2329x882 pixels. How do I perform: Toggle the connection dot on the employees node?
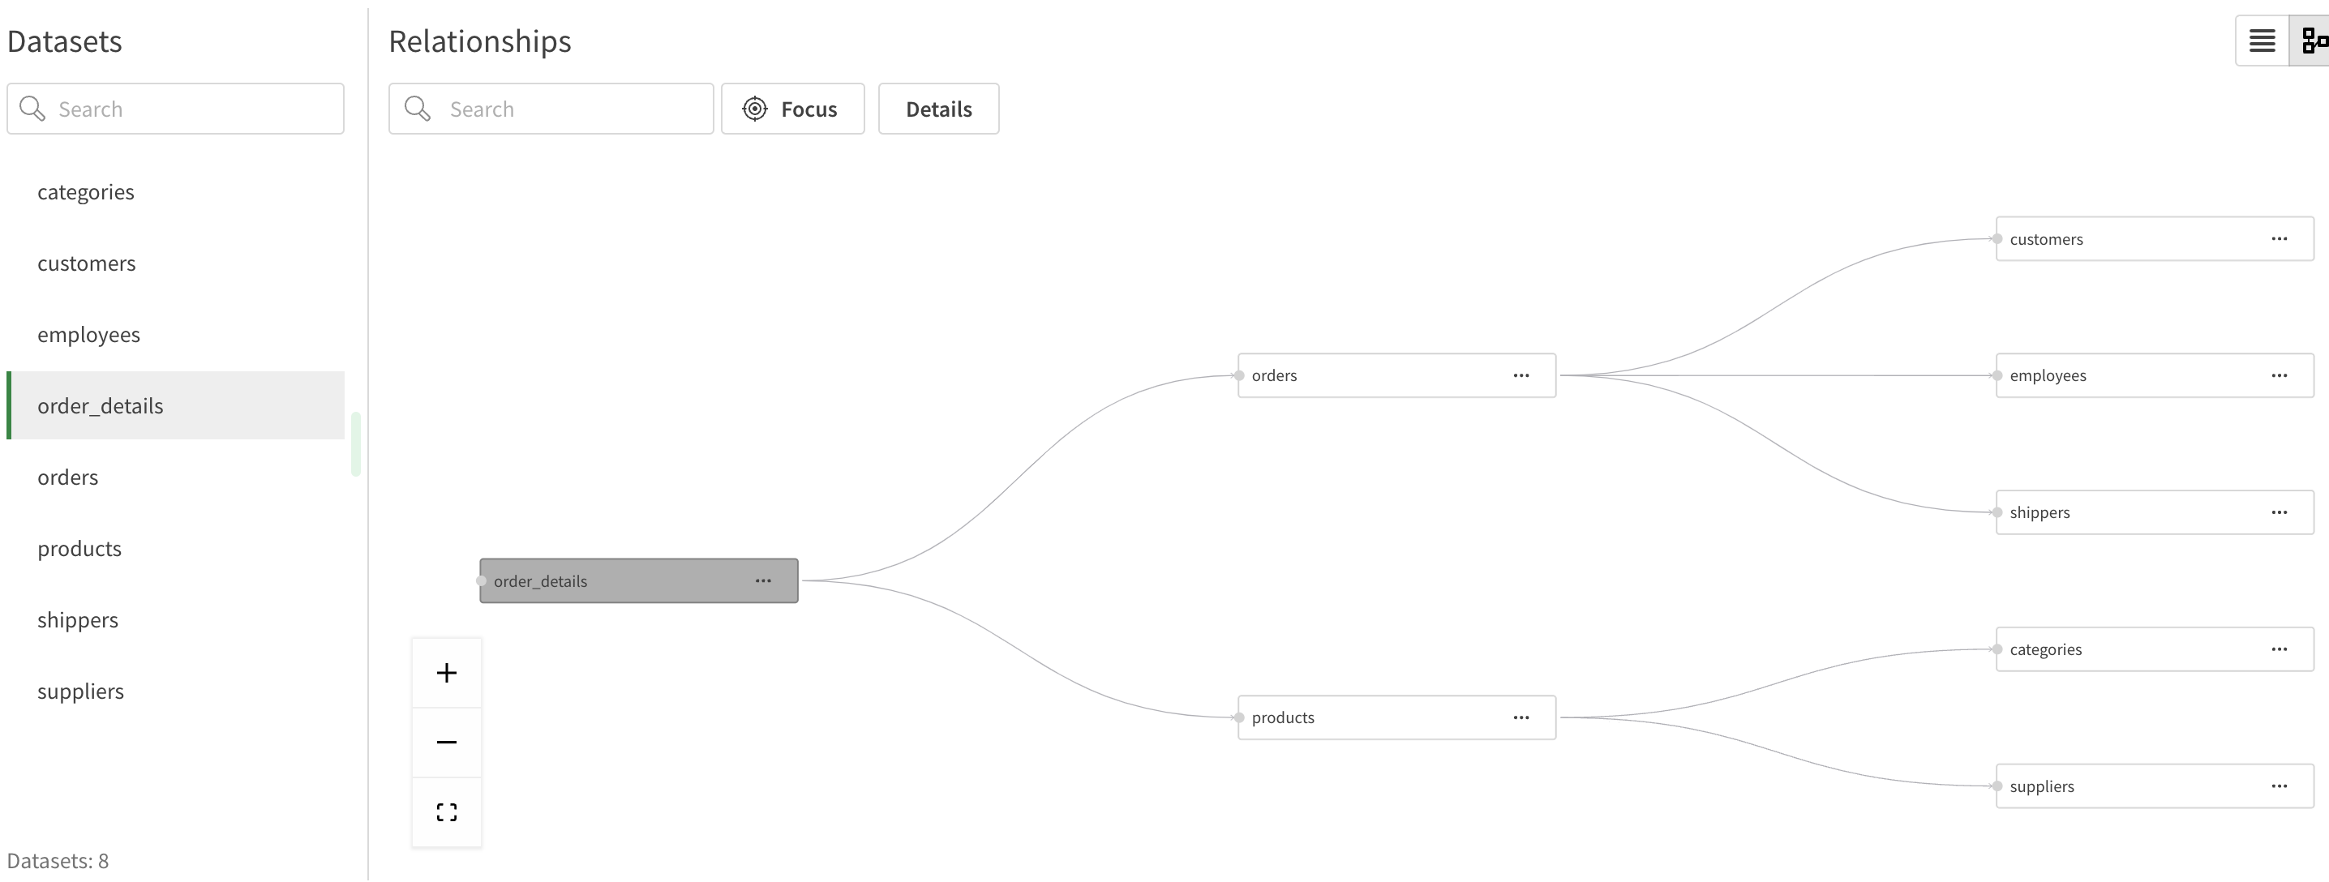click(x=1997, y=375)
